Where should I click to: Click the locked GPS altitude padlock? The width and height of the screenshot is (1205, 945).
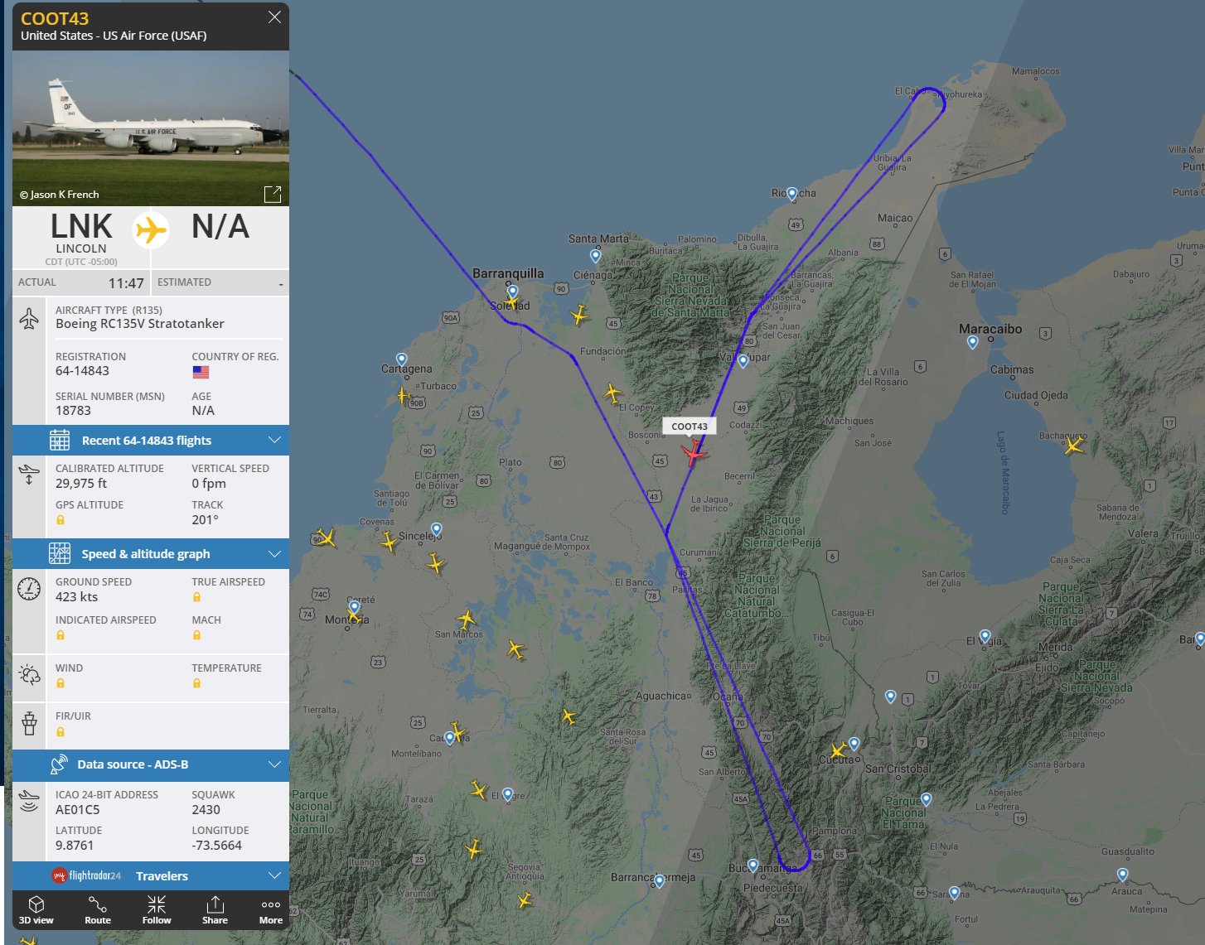click(60, 520)
